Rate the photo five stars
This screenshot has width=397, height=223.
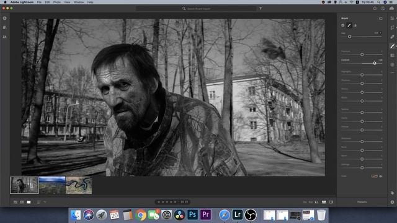(x=175, y=202)
